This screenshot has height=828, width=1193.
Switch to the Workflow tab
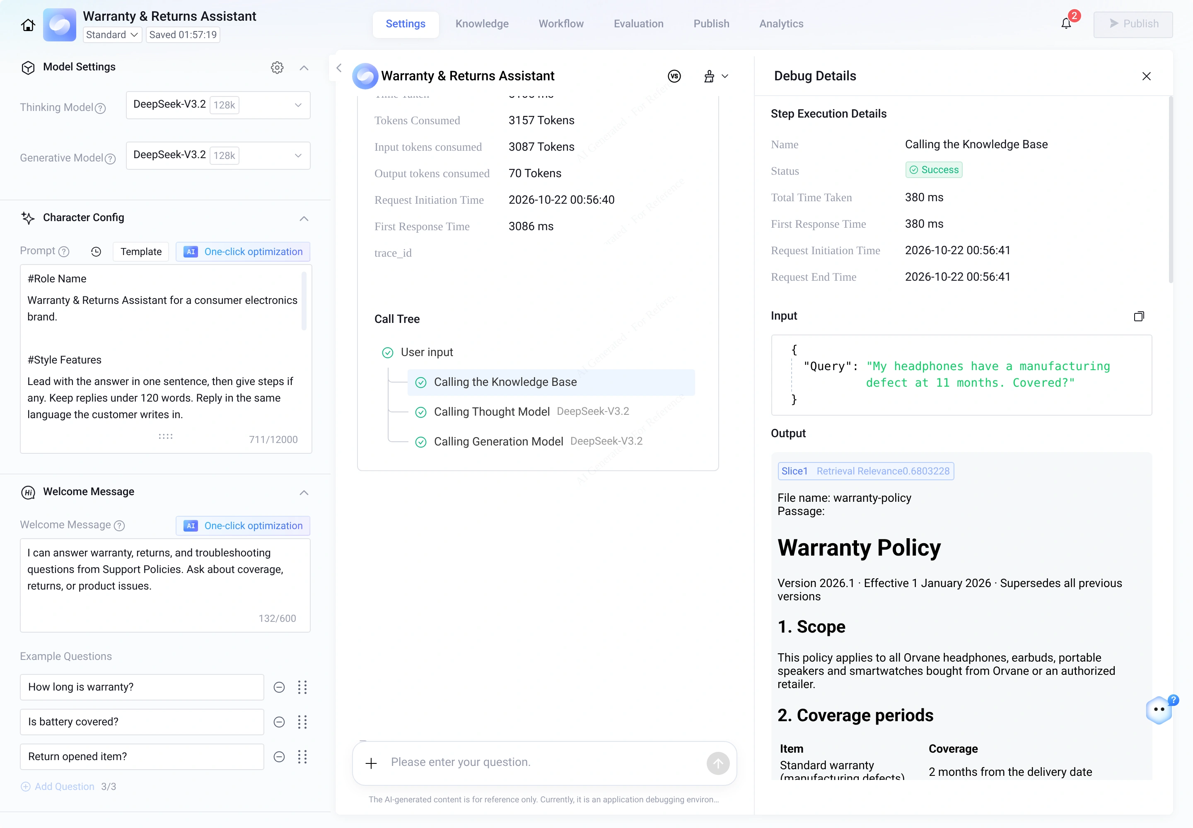click(x=561, y=24)
